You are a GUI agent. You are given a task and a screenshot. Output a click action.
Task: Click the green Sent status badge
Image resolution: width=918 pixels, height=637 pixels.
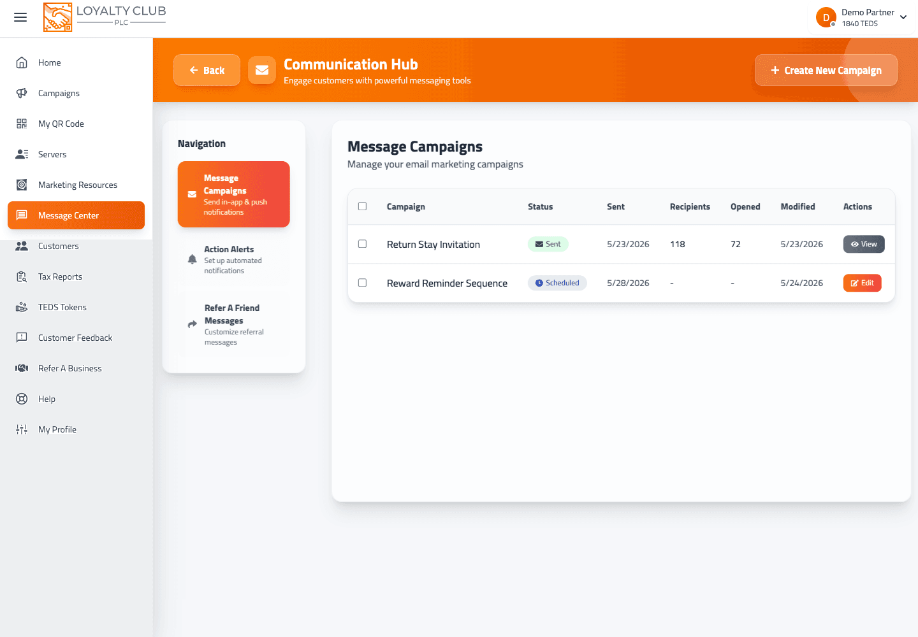(548, 244)
